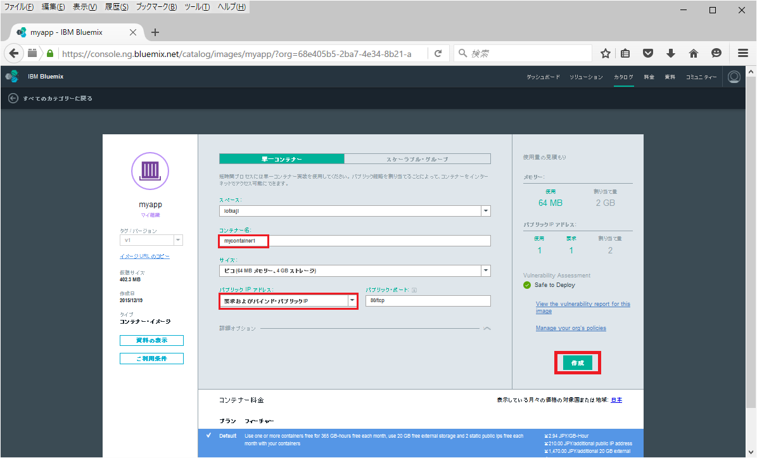Go to ソリューション in the navigation
Image resolution: width=757 pixels, height=458 pixels.
(x=586, y=77)
